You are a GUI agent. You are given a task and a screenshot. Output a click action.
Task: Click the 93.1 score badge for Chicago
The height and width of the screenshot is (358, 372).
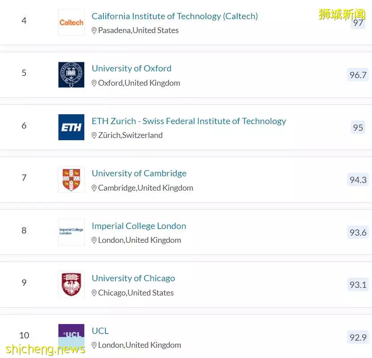click(x=358, y=284)
